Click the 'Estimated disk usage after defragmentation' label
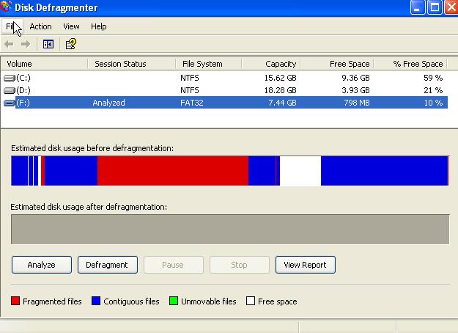 [x=89, y=207]
